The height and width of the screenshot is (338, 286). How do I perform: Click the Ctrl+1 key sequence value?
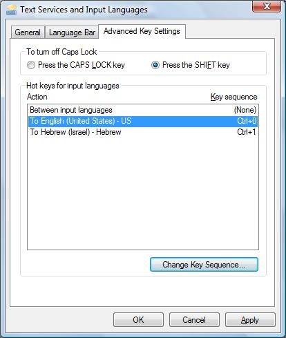click(247, 132)
